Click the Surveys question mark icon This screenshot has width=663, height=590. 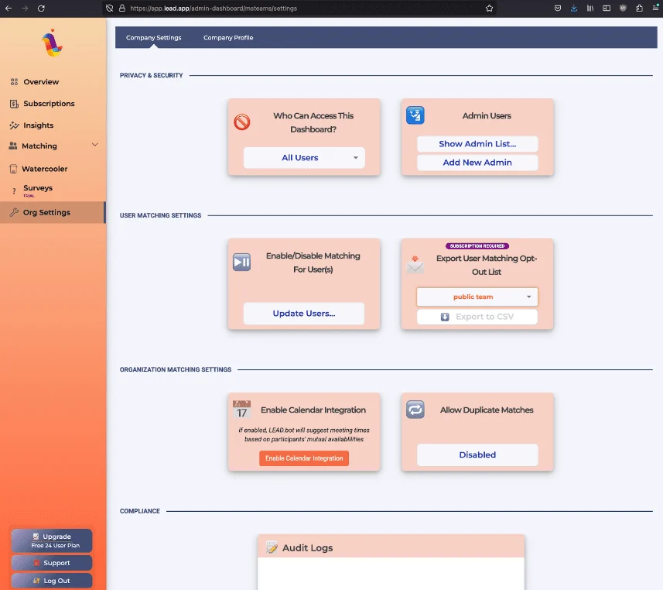(14, 191)
